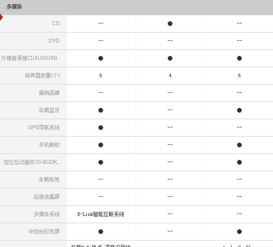Click the dash in the 定位互动服务 row
The height and width of the screenshot is (247, 273).
pyautogui.click(x=170, y=162)
